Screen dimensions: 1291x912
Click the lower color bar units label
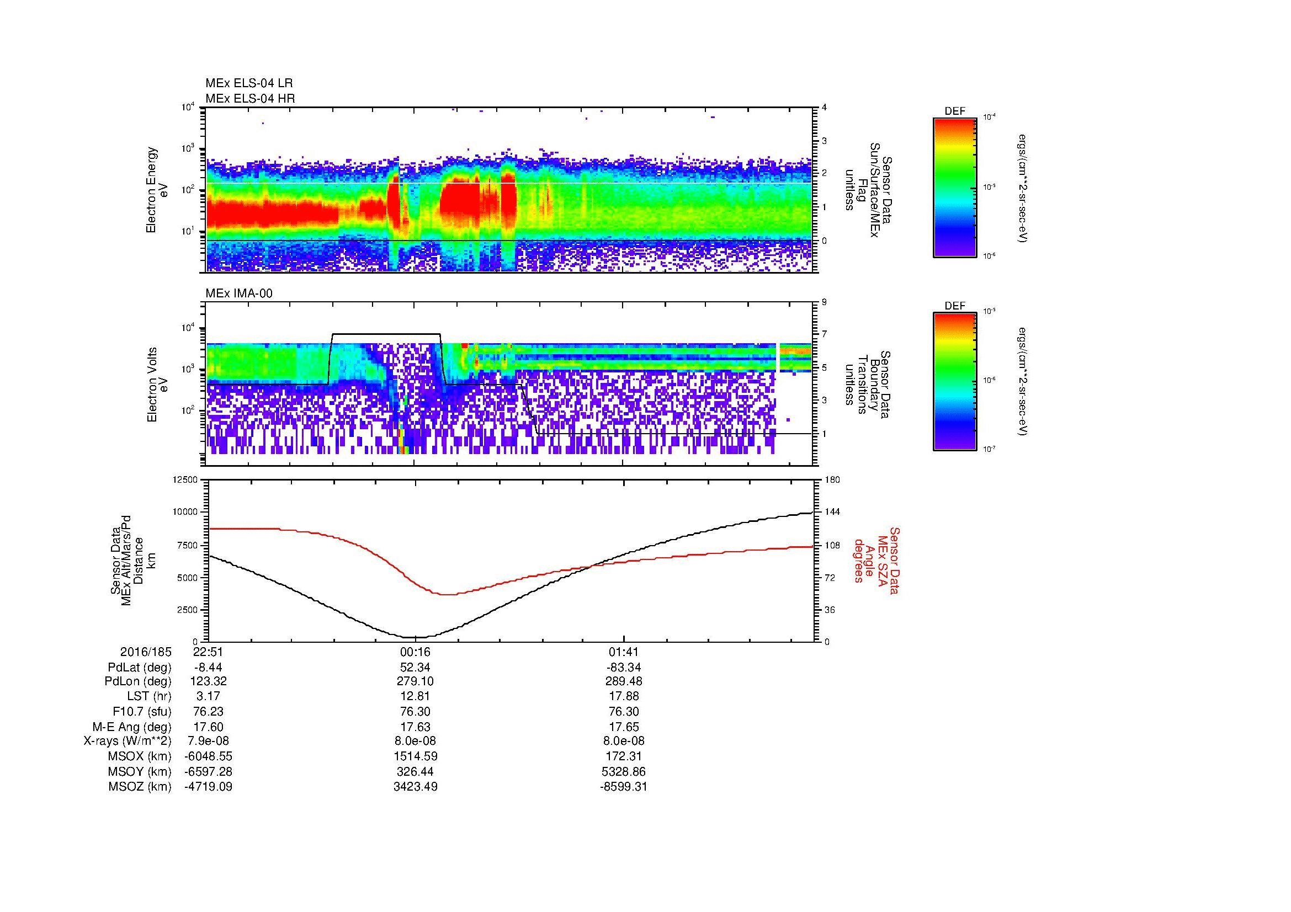coord(1023,382)
